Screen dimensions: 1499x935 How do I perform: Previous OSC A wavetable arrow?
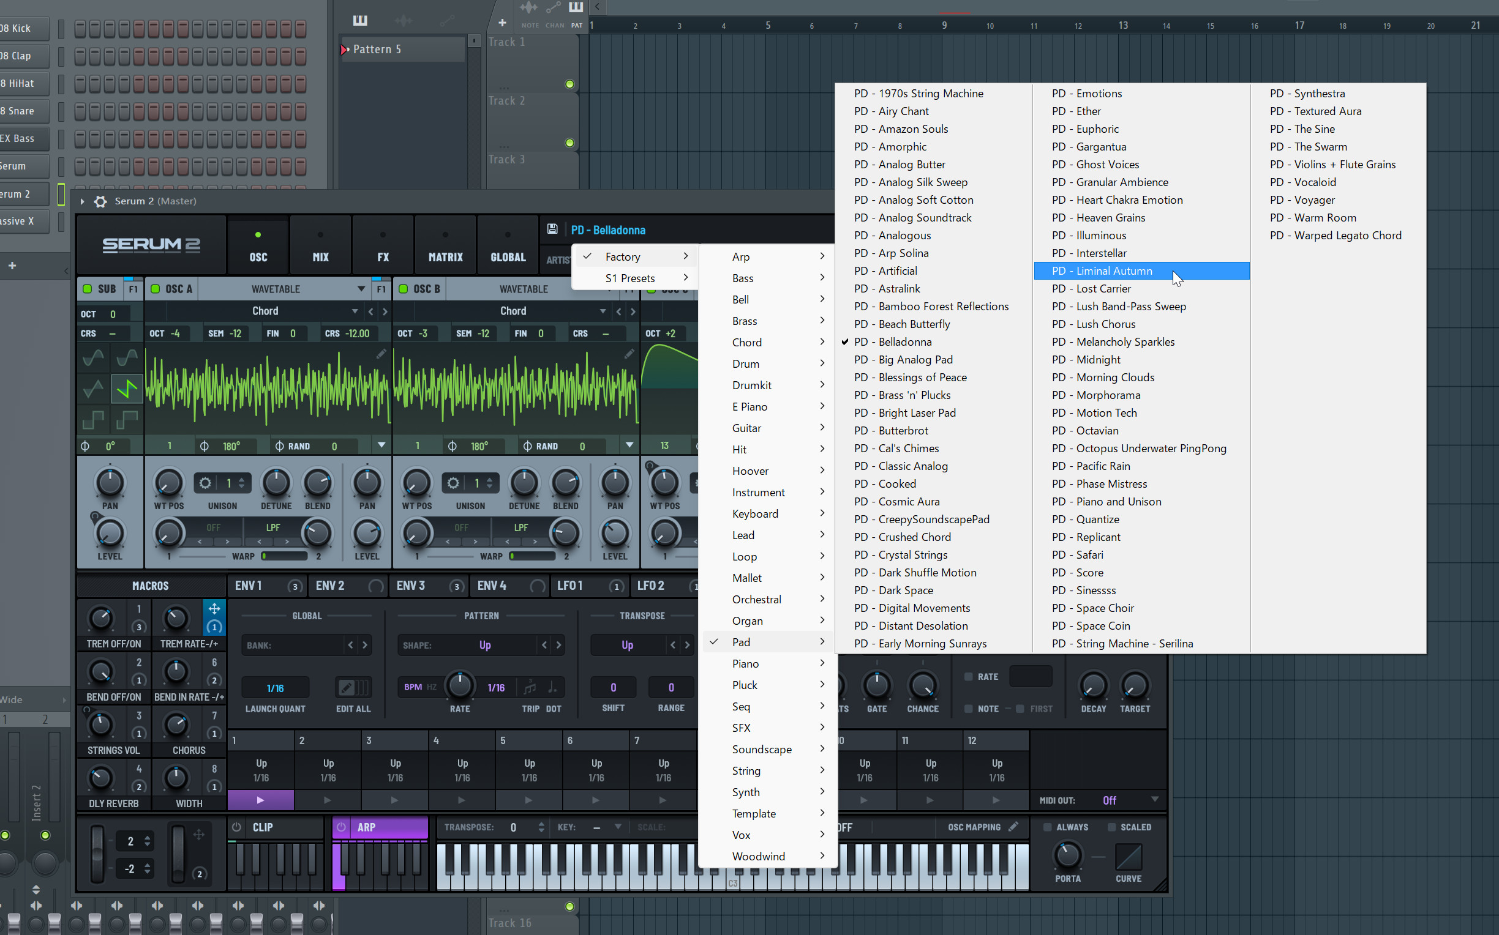click(370, 311)
